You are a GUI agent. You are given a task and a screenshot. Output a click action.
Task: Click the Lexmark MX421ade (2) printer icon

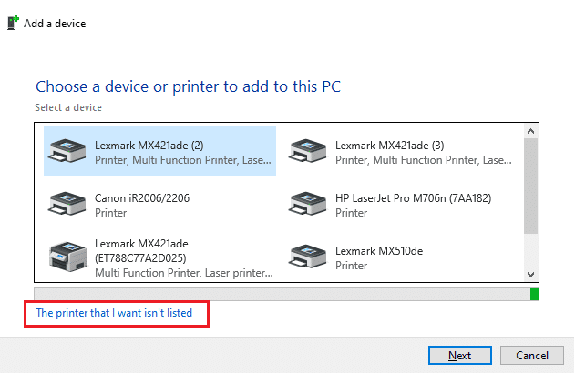67,151
